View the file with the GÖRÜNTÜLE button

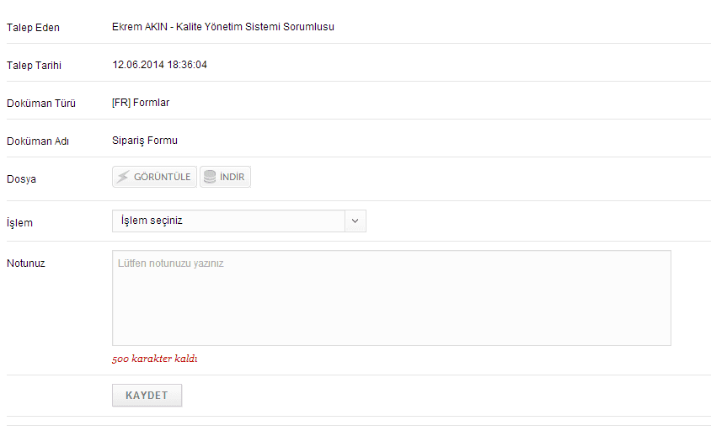(154, 177)
